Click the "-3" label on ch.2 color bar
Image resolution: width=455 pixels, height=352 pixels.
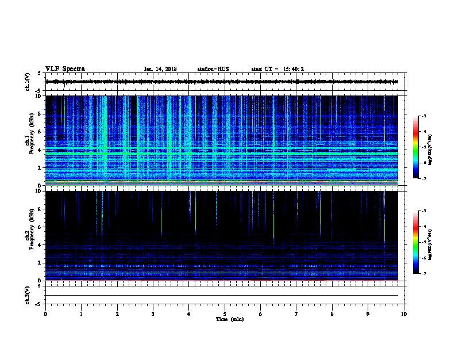point(423,211)
